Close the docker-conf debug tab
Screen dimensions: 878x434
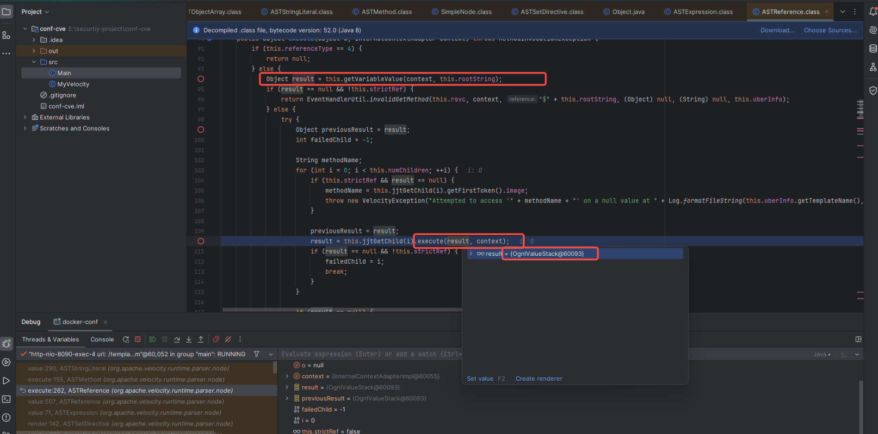(x=105, y=322)
